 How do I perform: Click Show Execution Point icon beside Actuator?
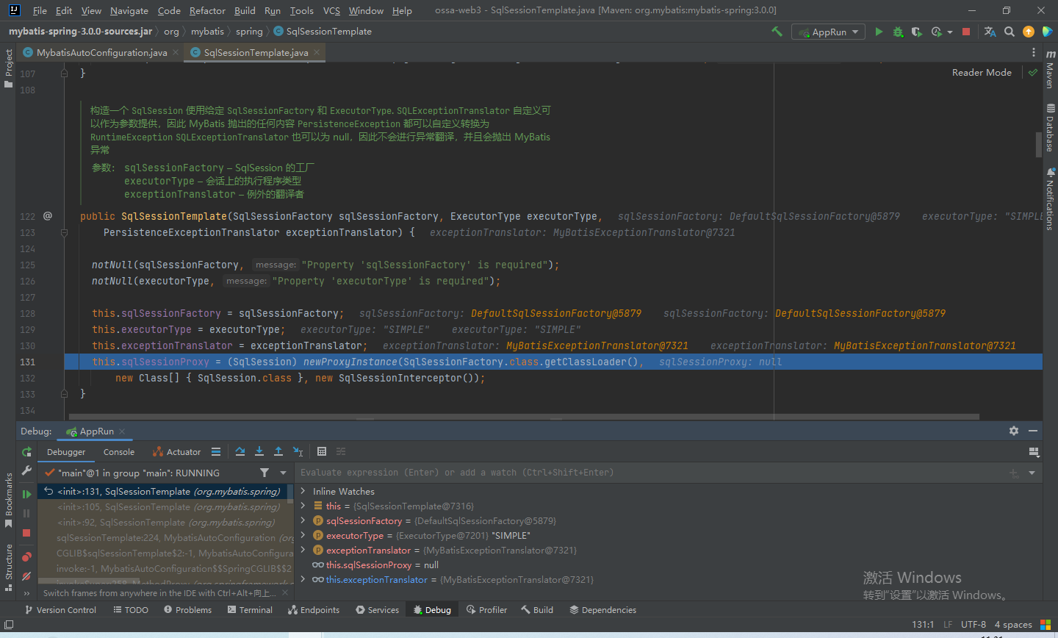pyautogui.click(x=216, y=451)
